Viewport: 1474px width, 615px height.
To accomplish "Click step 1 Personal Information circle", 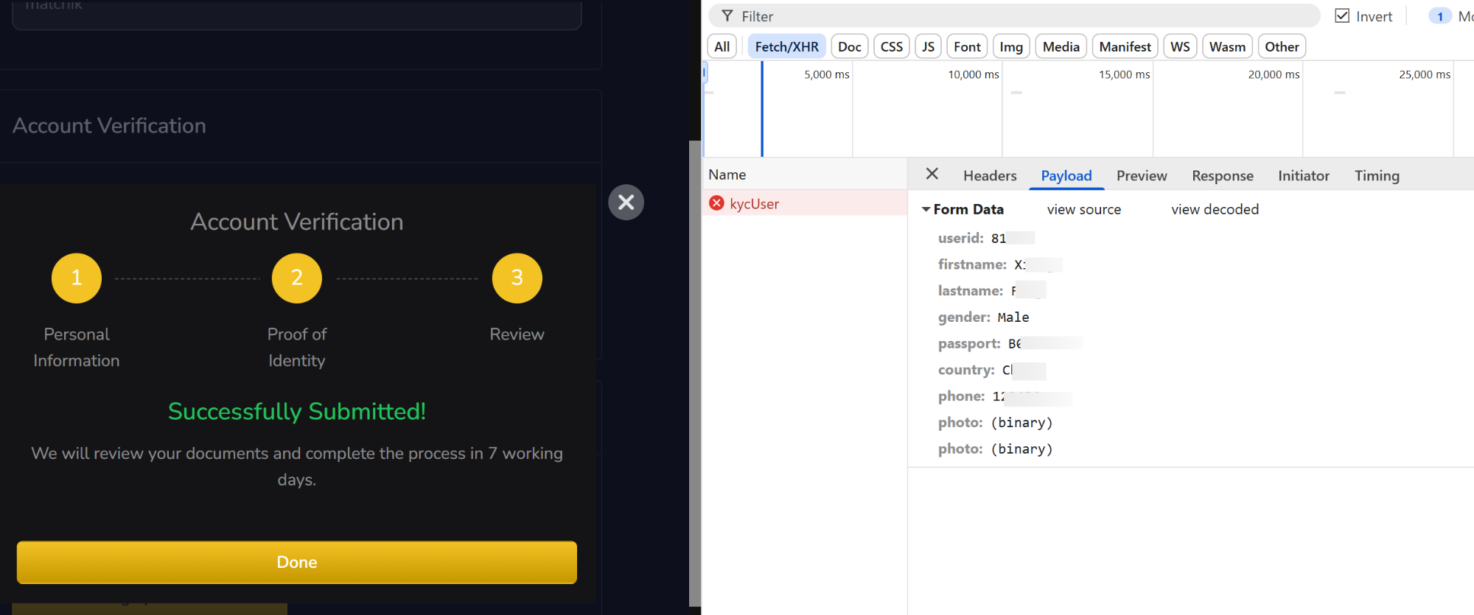I will pyautogui.click(x=77, y=278).
